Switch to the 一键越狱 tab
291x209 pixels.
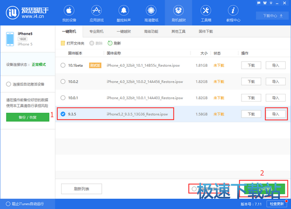[124, 31]
